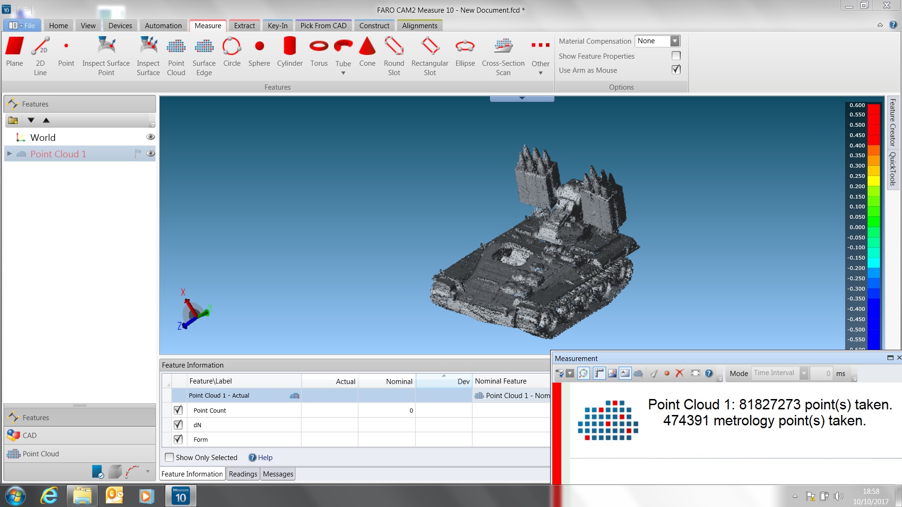The height and width of the screenshot is (507, 902).
Task: Open the File application menu
Action: tap(23, 26)
